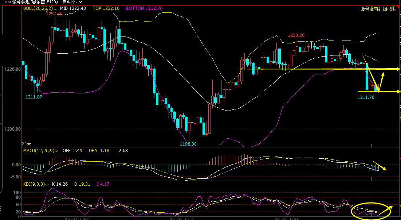Click the 1200.00 price axis label

pyautogui.click(x=12, y=129)
